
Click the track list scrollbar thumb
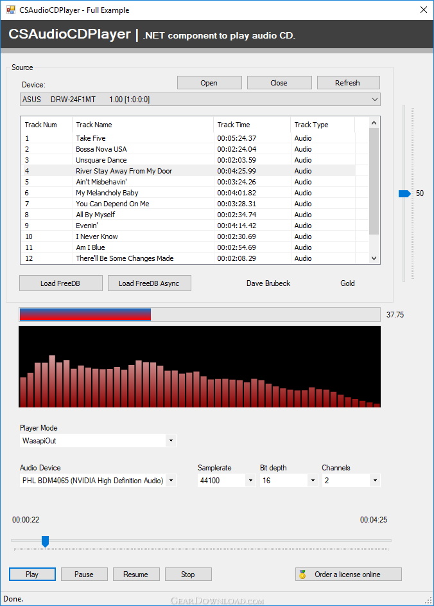click(x=374, y=181)
